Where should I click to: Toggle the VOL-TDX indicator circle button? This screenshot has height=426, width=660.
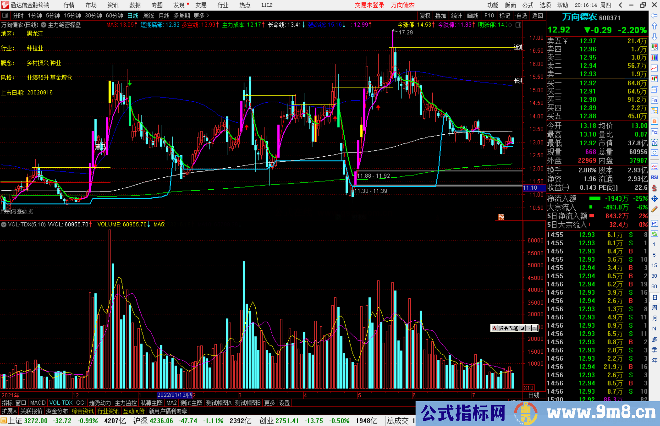(4, 224)
